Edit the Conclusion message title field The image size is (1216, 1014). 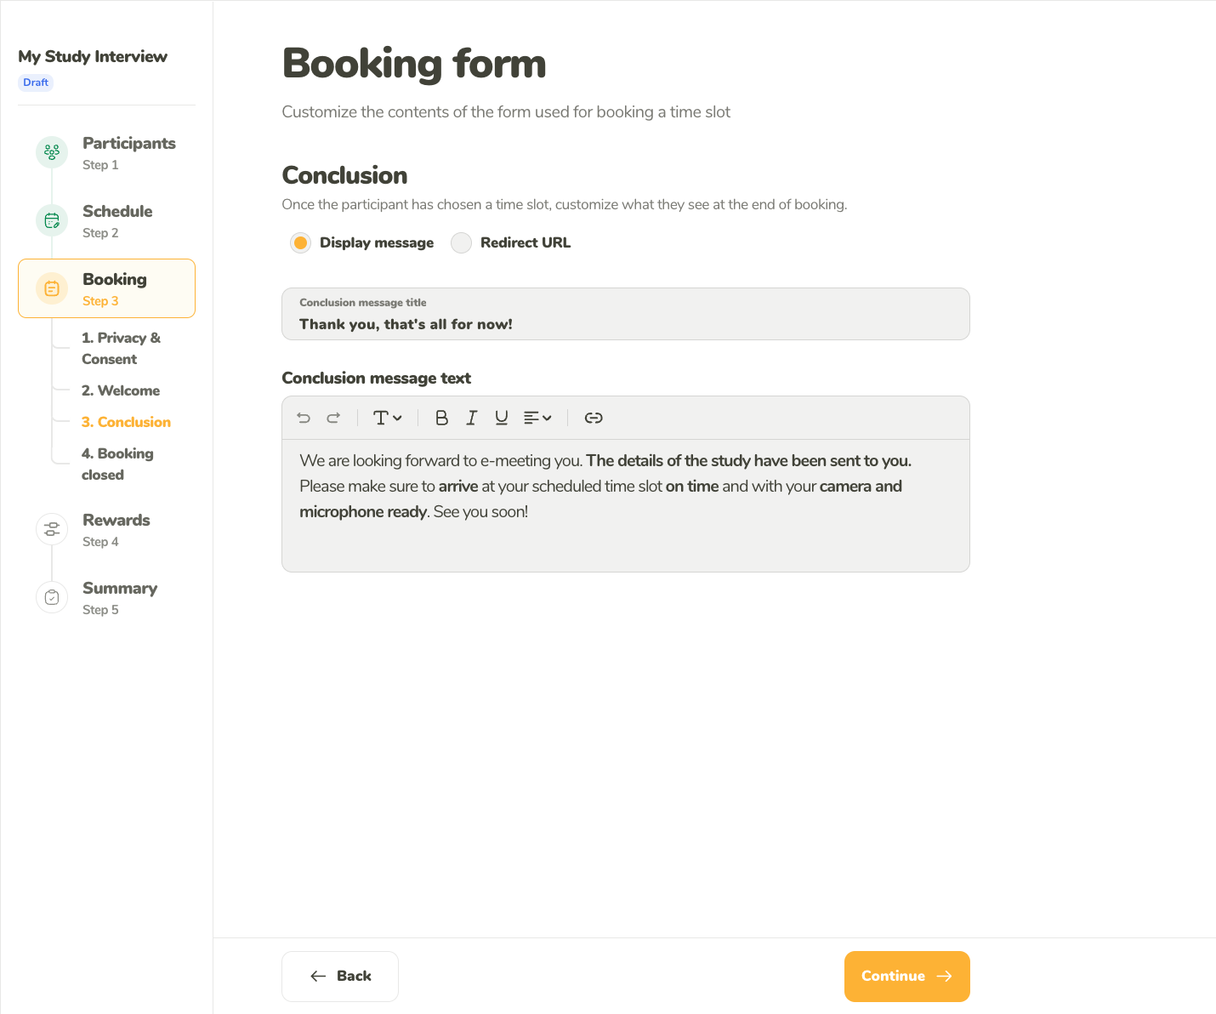[626, 314]
